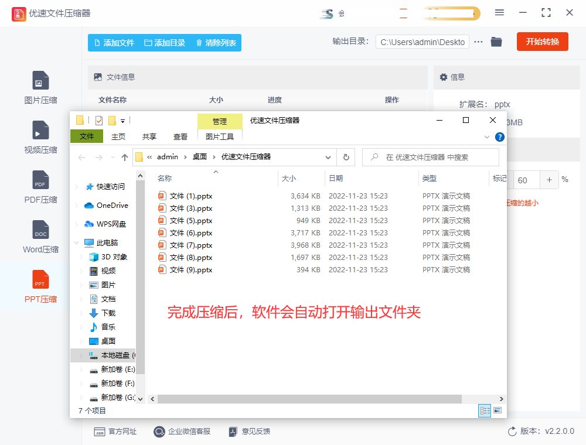The height and width of the screenshot is (445, 586).
Task: Sort by the 大小 column header
Action: 288,179
